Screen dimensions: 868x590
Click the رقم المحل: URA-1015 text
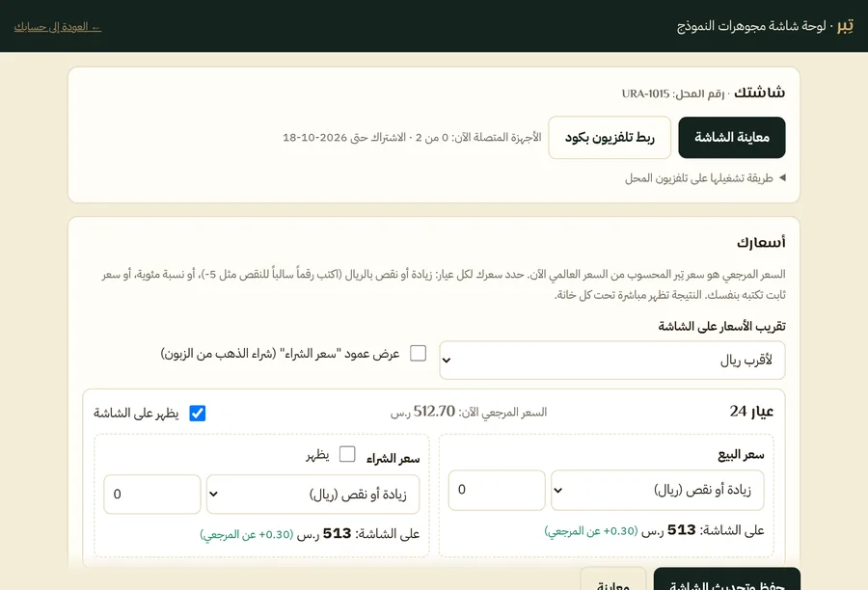click(673, 94)
